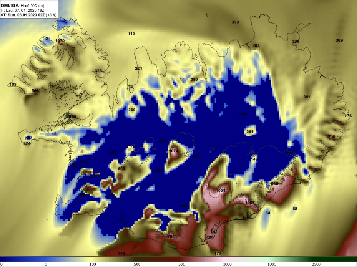Click the 'DMI/IGA: Hæð 0°C (m)' title line

(22, 5)
